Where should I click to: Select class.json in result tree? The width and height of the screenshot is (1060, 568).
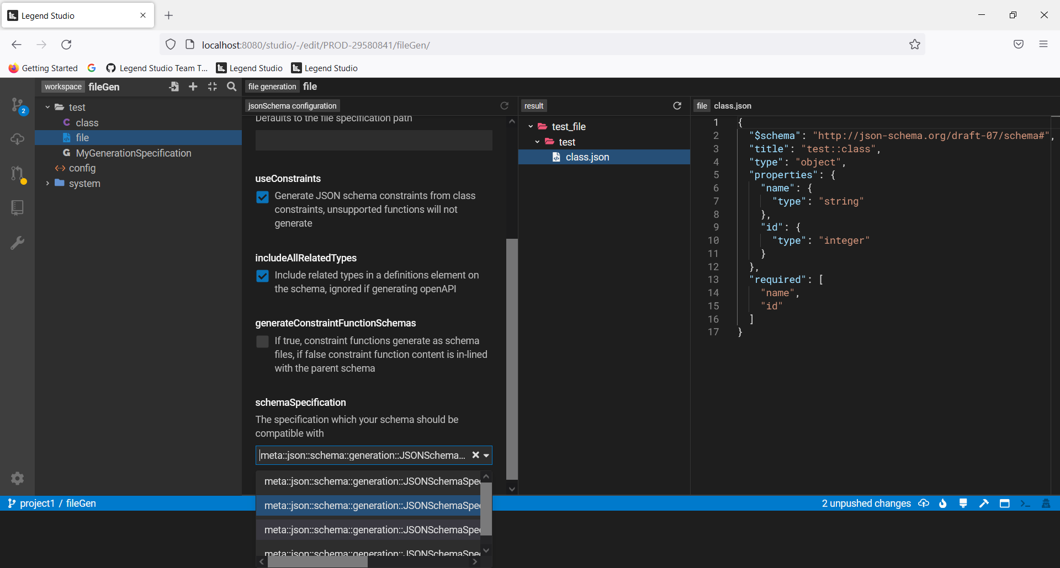(604, 157)
